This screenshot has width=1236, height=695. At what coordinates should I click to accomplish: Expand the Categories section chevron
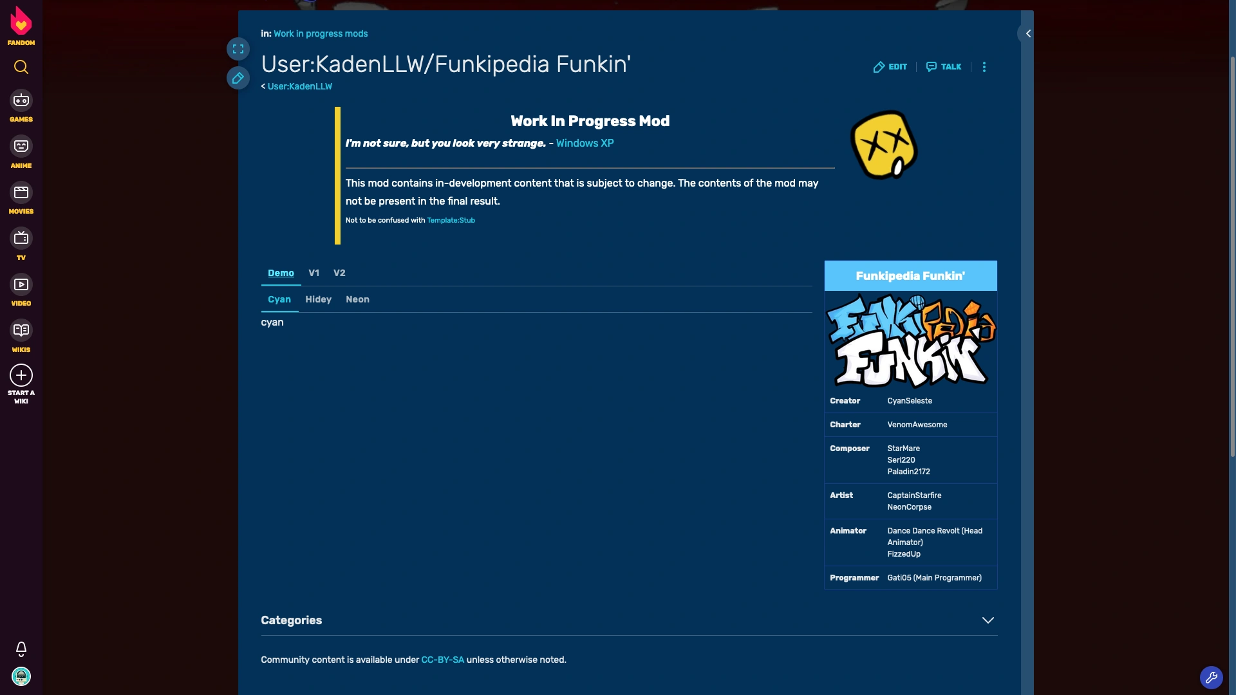pyautogui.click(x=988, y=620)
